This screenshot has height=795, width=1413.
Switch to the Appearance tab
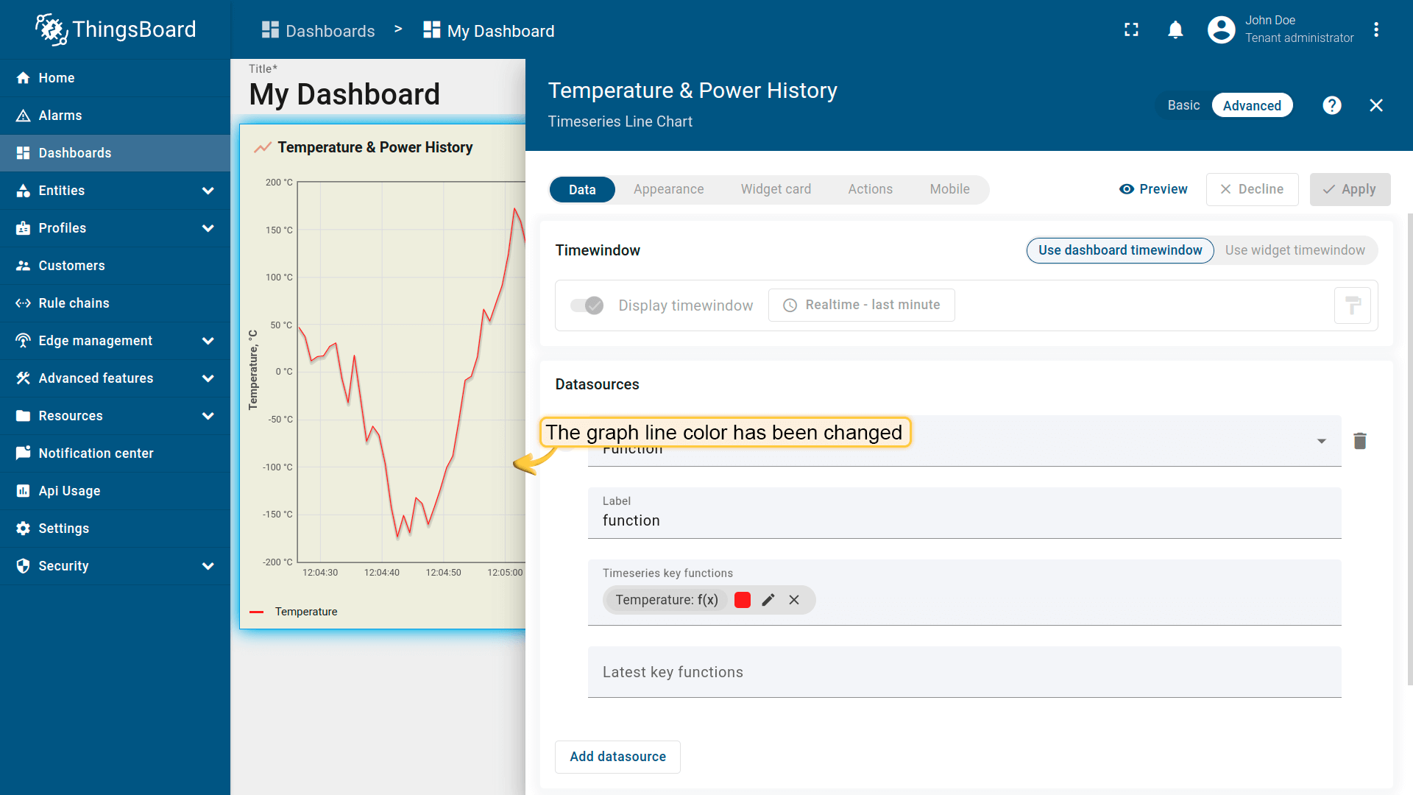coord(668,189)
